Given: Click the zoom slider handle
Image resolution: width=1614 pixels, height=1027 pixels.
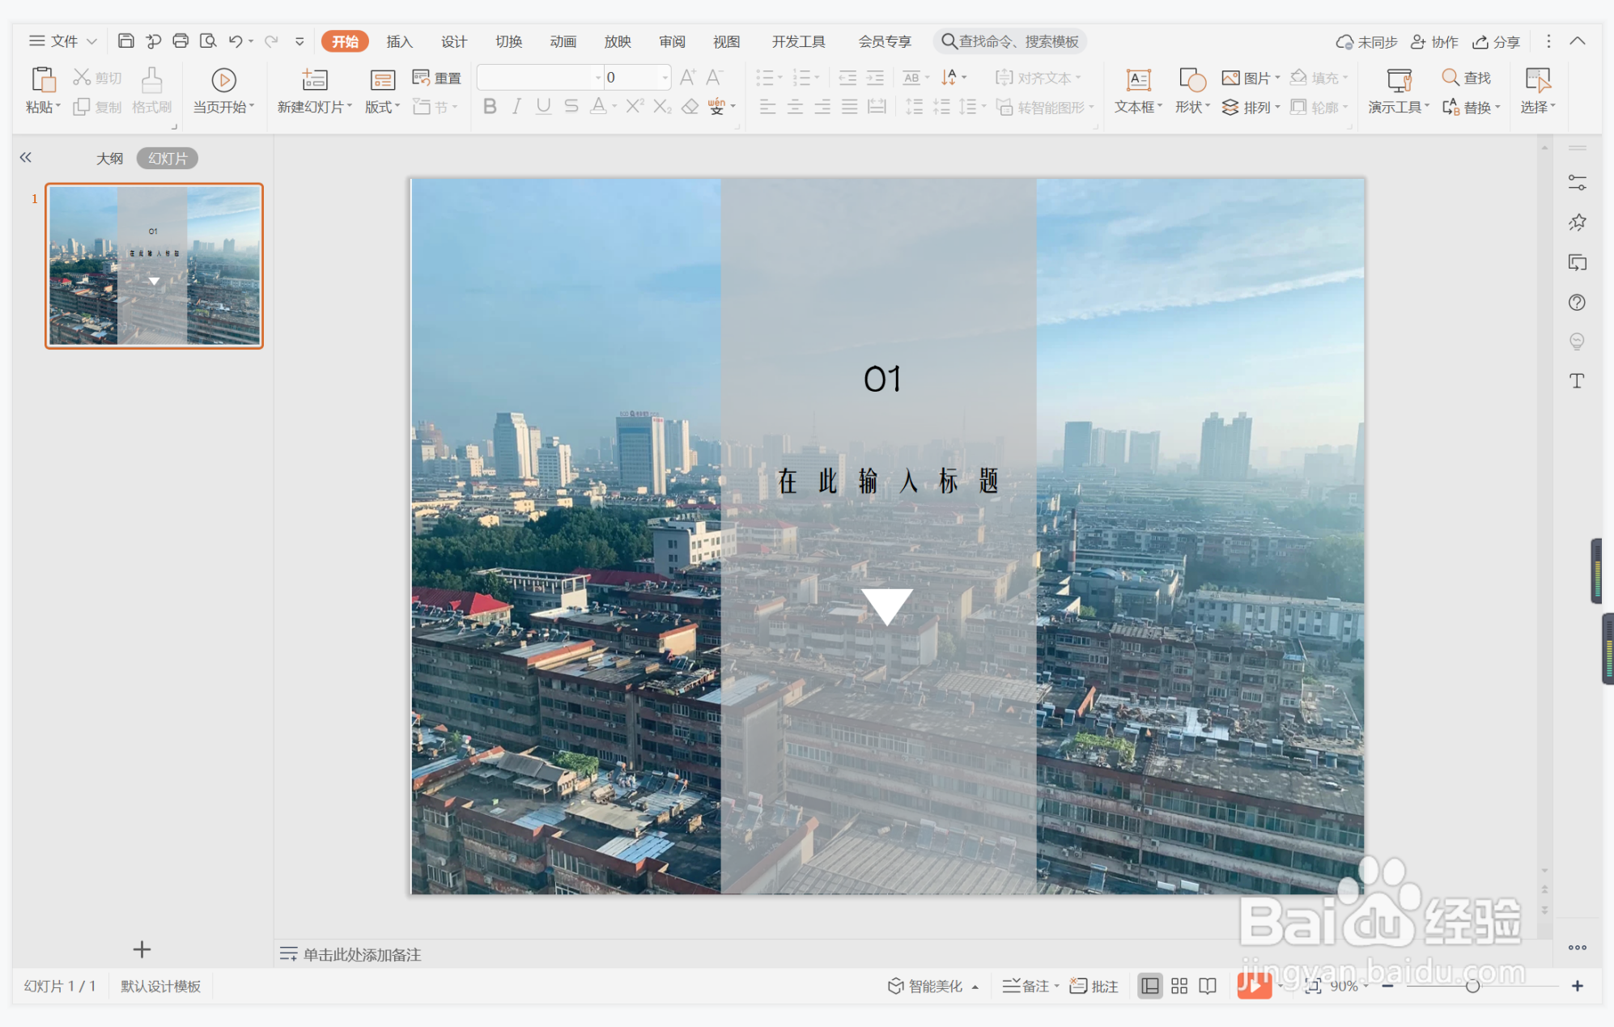Looking at the screenshot, I should pos(1472,986).
